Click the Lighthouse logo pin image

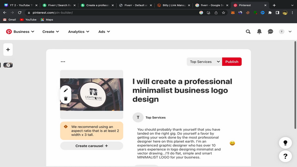[x=92, y=95]
